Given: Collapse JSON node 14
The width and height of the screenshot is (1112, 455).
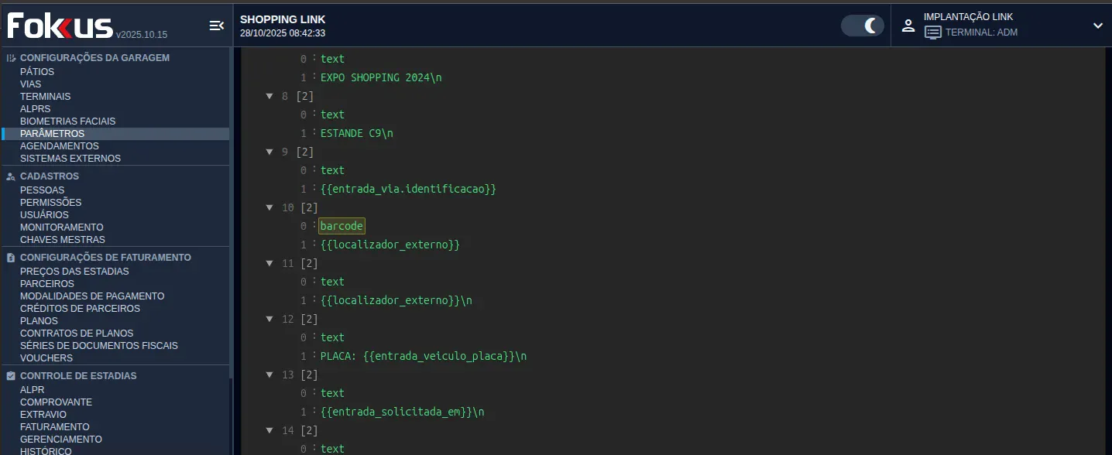Looking at the screenshot, I should (x=269, y=430).
